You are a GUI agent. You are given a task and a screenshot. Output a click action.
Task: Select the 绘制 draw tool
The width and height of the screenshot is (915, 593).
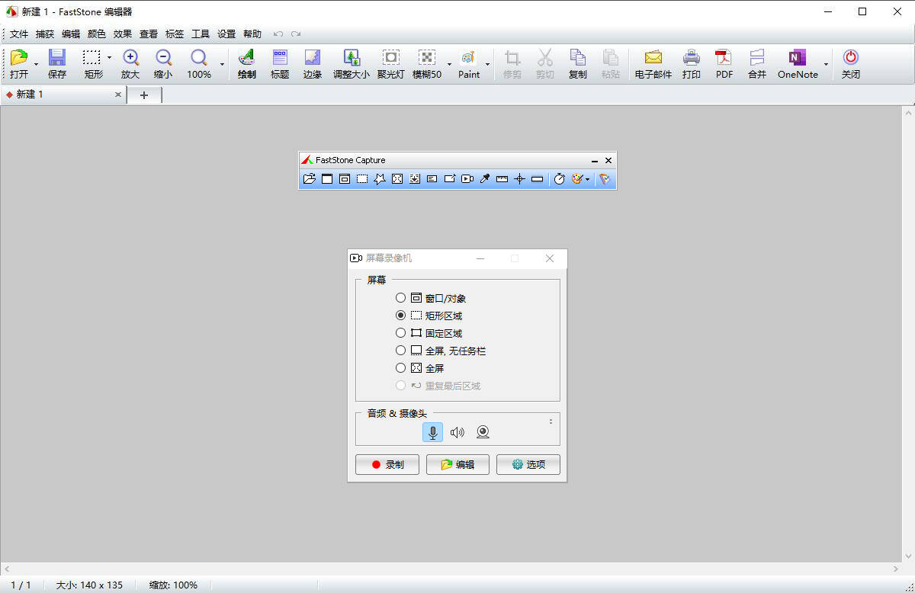coord(246,64)
